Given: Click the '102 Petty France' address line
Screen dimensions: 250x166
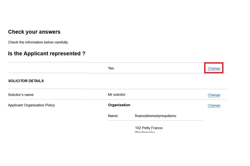Looking at the screenshot, I should click(x=149, y=128).
